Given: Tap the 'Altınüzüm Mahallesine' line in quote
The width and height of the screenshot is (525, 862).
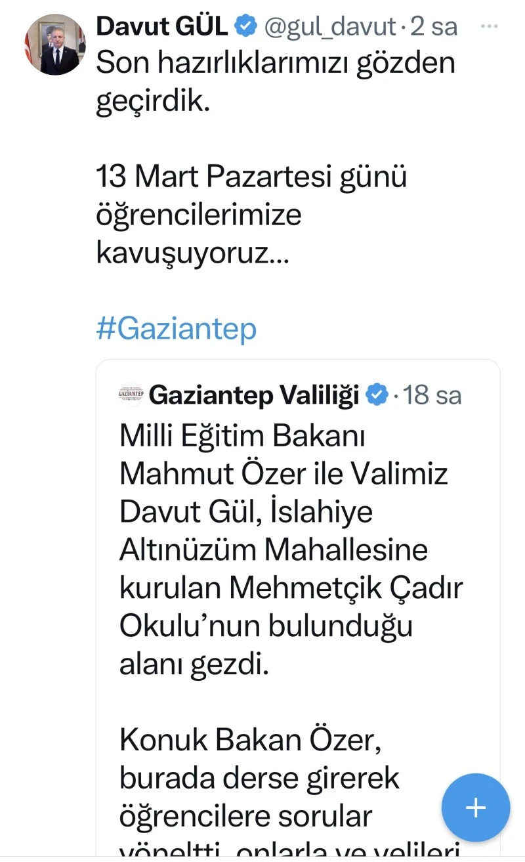Looking at the screenshot, I should click(273, 550).
